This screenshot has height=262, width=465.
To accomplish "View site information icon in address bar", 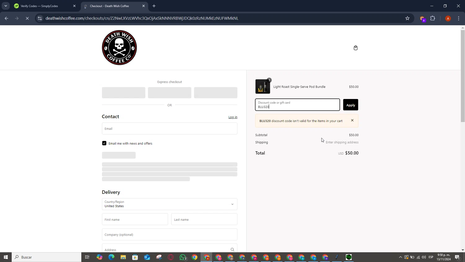I will (x=40, y=18).
